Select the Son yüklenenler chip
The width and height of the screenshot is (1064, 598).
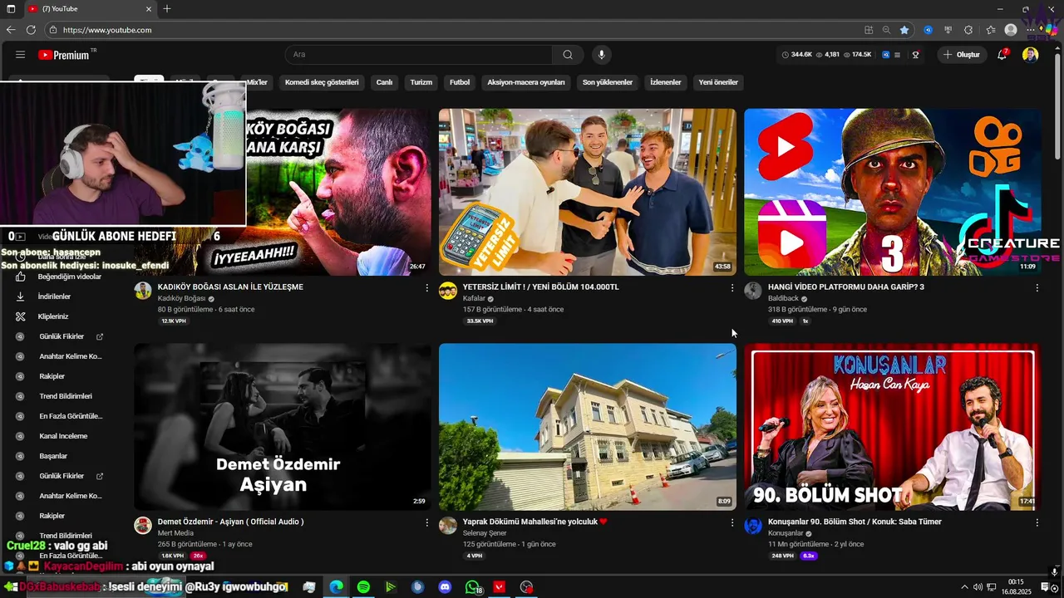click(x=608, y=82)
